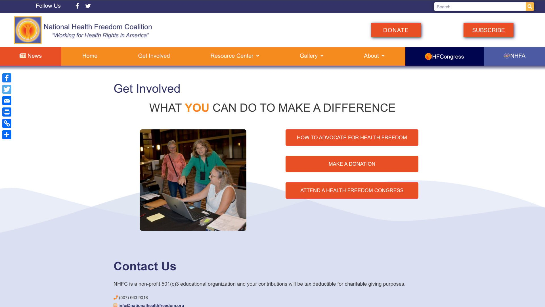
Task: Click the DONATE button
Action: point(396,30)
